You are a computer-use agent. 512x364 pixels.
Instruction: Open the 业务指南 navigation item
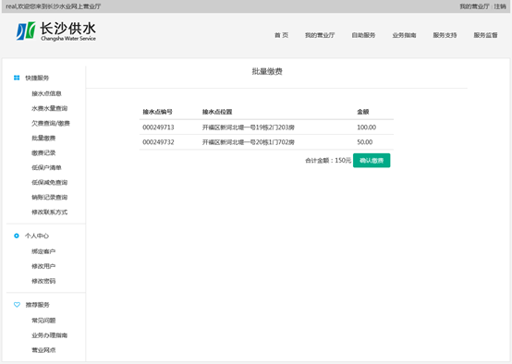click(x=404, y=35)
